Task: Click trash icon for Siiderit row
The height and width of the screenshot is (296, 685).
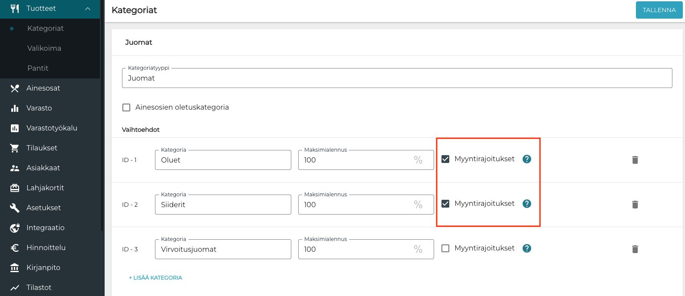Action: pos(635,205)
